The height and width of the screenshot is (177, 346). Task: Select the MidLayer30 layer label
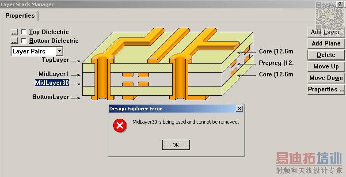(x=52, y=83)
